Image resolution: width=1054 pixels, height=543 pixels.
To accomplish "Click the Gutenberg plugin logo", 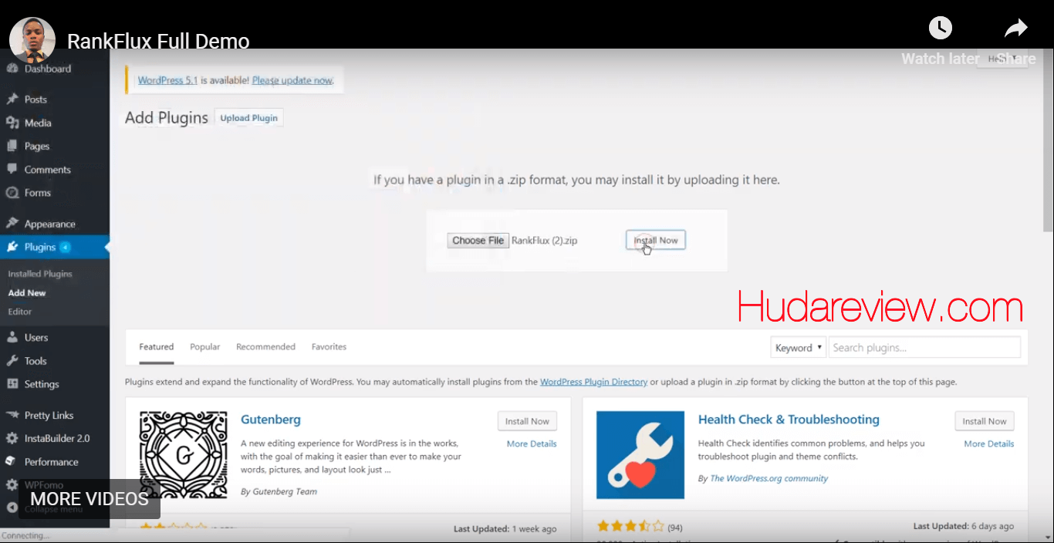I will 184,455.
